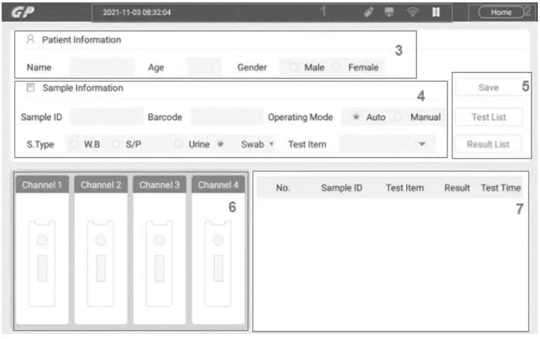Go to Home screen

pos(501,12)
